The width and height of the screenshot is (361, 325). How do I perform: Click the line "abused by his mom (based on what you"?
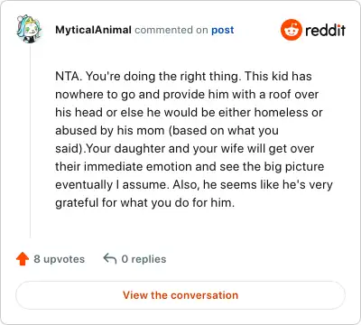click(x=167, y=131)
